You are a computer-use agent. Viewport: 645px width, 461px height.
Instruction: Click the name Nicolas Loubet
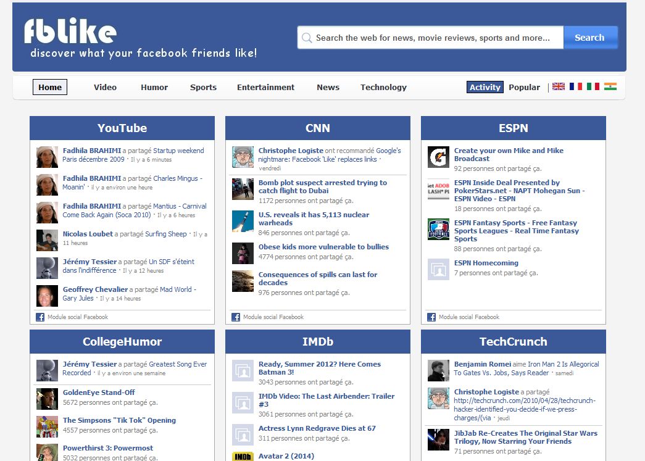pos(88,233)
